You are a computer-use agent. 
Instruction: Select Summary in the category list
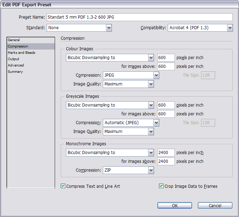click(x=31, y=72)
